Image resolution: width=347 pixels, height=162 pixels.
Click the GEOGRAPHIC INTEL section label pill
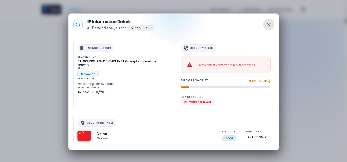(97, 123)
